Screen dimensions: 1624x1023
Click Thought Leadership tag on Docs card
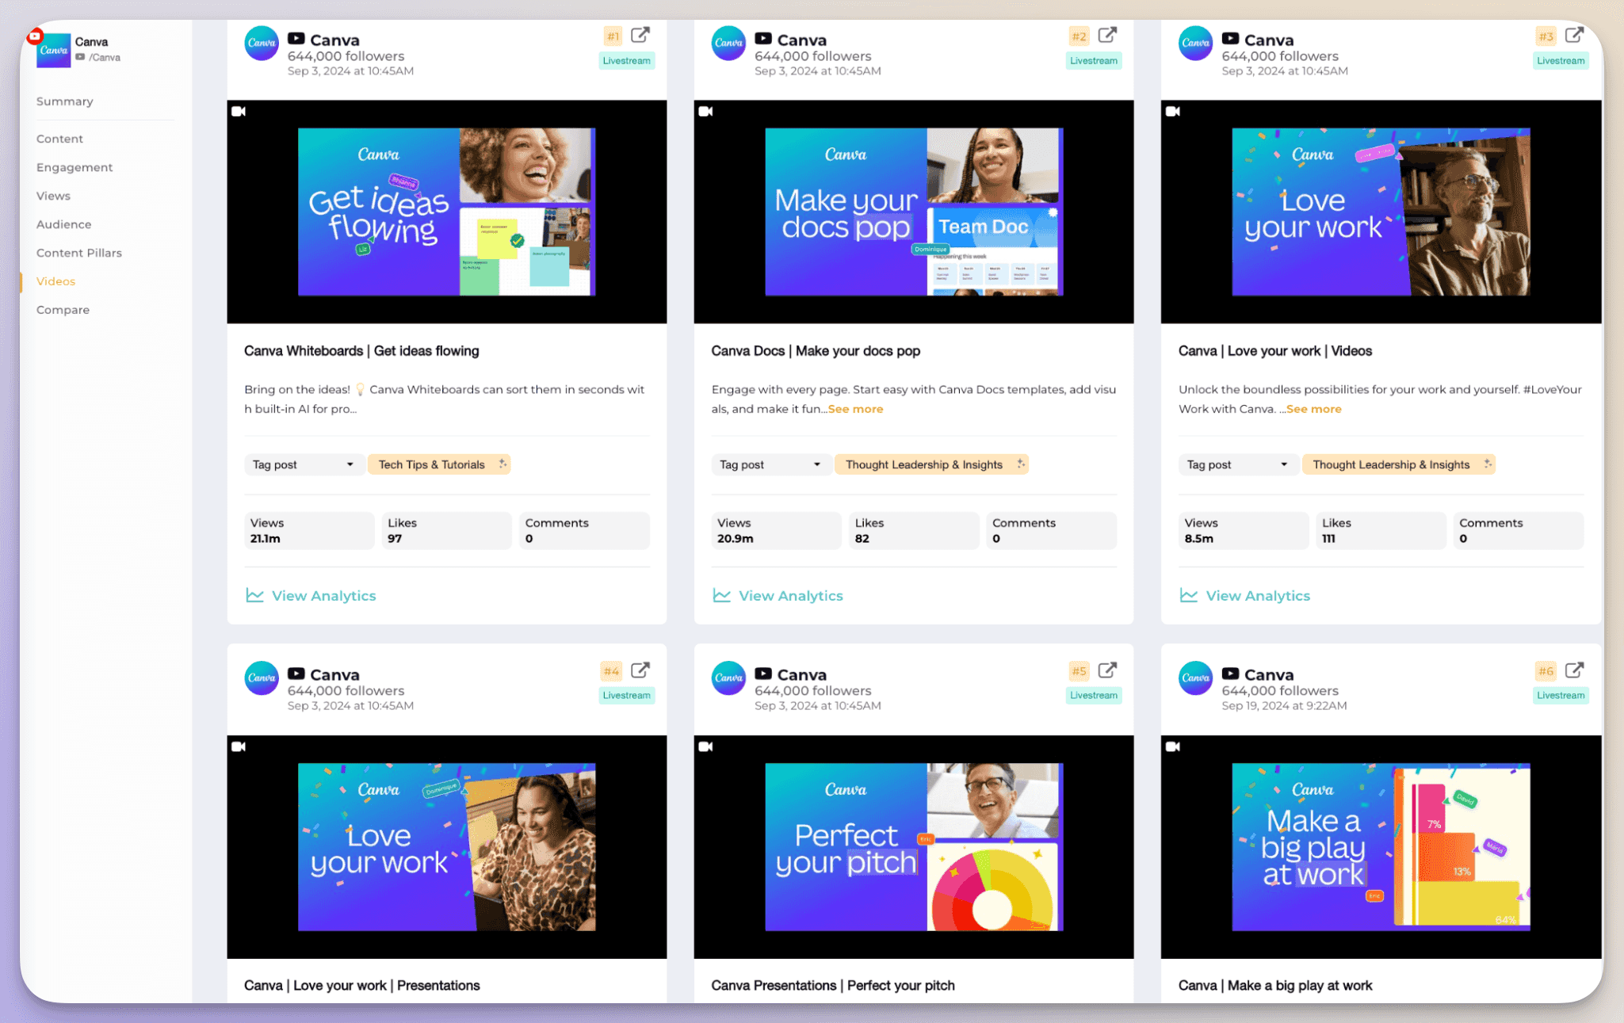click(931, 464)
